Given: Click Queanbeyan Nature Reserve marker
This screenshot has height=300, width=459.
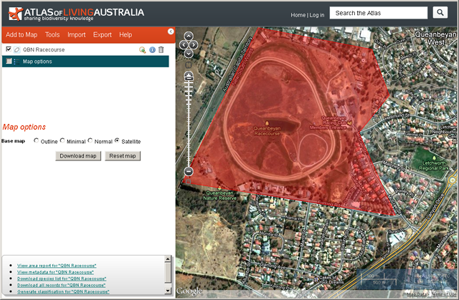Looking at the screenshot, I should [219, 188].
